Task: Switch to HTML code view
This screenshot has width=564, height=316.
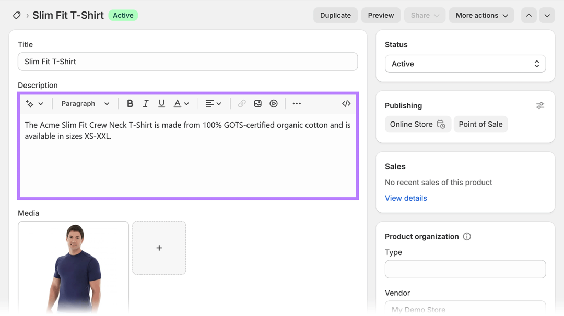Action: coord(346,104)
